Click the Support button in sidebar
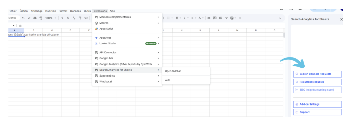Image resolution: width=352 pixels, height=125 pixels. (317, 112)
